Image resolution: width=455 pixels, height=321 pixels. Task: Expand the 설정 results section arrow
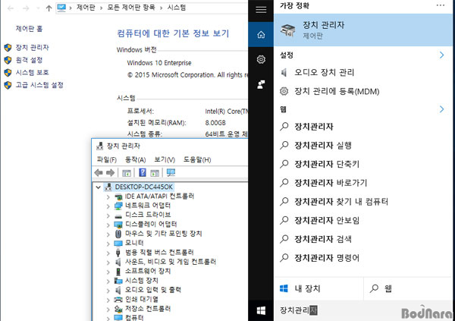[441, 55]
